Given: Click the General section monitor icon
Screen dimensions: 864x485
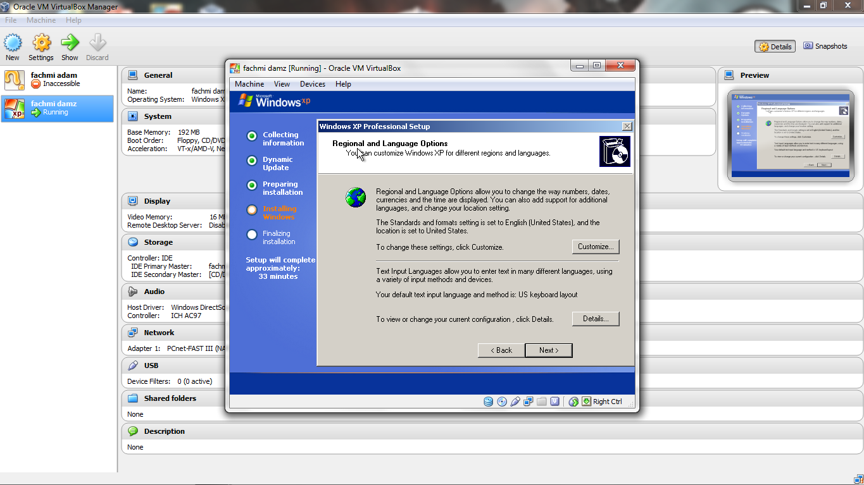Looking at the screenshot, I should [x=133, y=75].
